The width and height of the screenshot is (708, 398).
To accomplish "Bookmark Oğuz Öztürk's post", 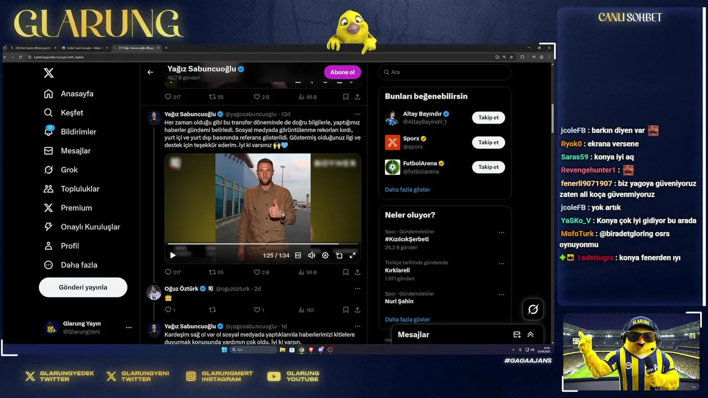I will coord(346,310).
